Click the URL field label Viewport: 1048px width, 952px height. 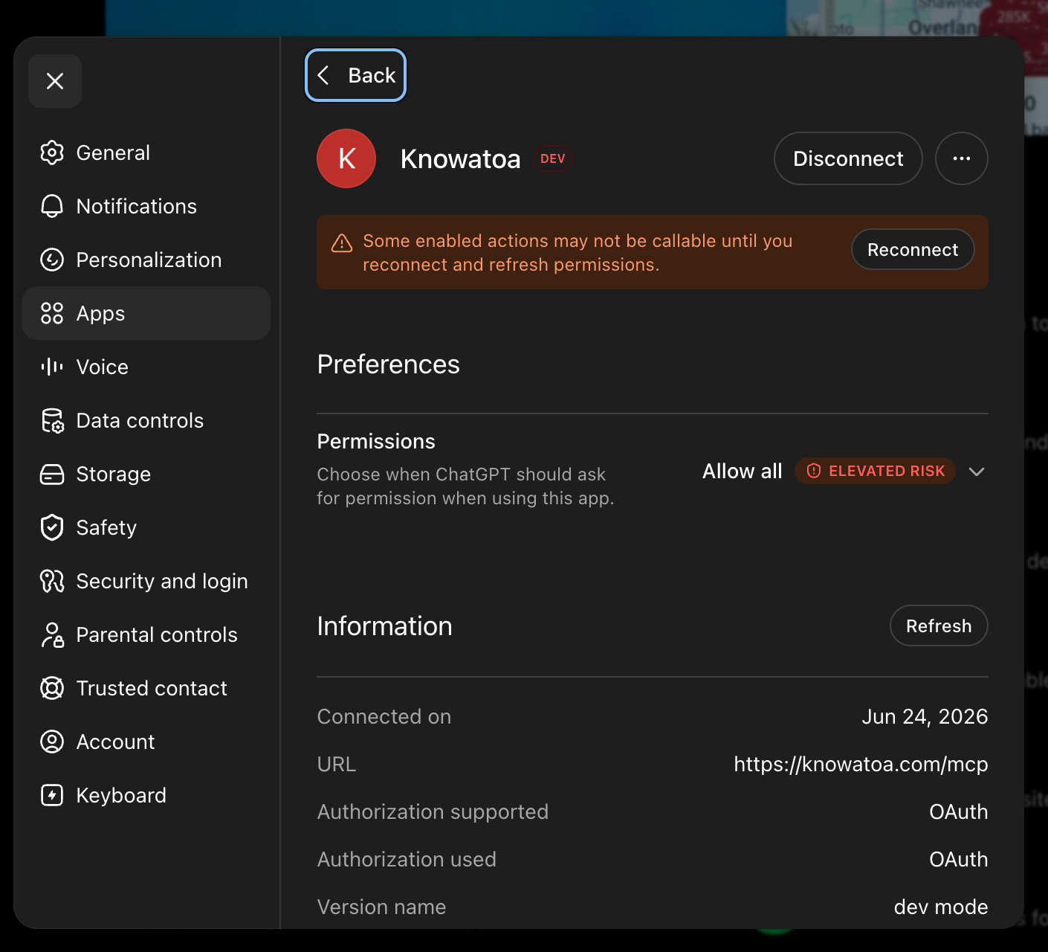tap(337, 764)
